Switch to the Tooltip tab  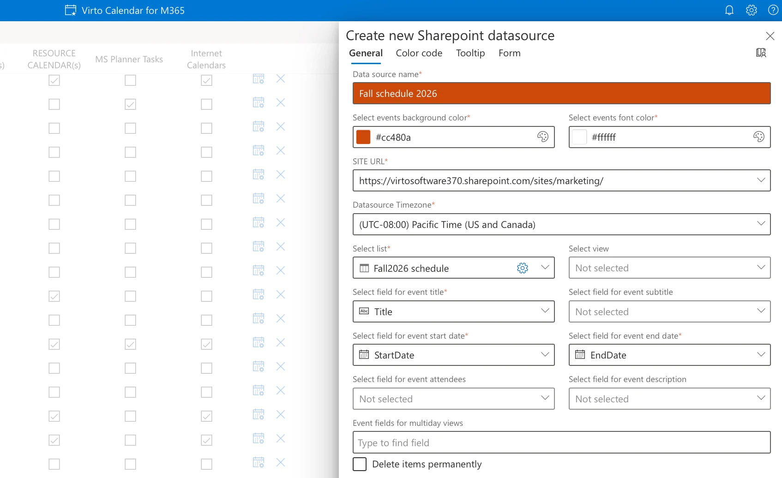point(470,53)
